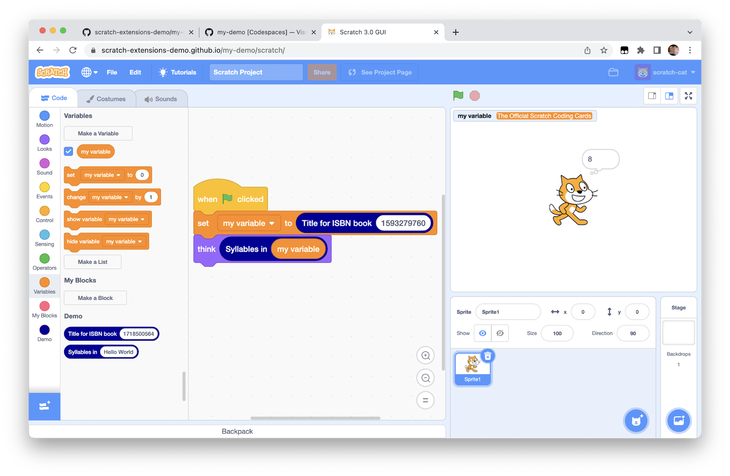The width and height of the screenshot is (730, 476).
Task: Open the File menu
Action: click(x=112, y=72)
